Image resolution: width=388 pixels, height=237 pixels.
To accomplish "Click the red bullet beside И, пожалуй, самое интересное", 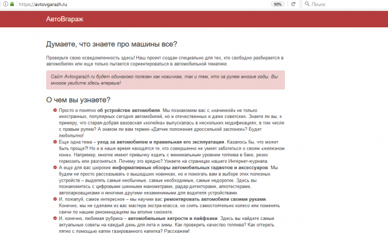I will pyautogui.click(x=55, y=199).
